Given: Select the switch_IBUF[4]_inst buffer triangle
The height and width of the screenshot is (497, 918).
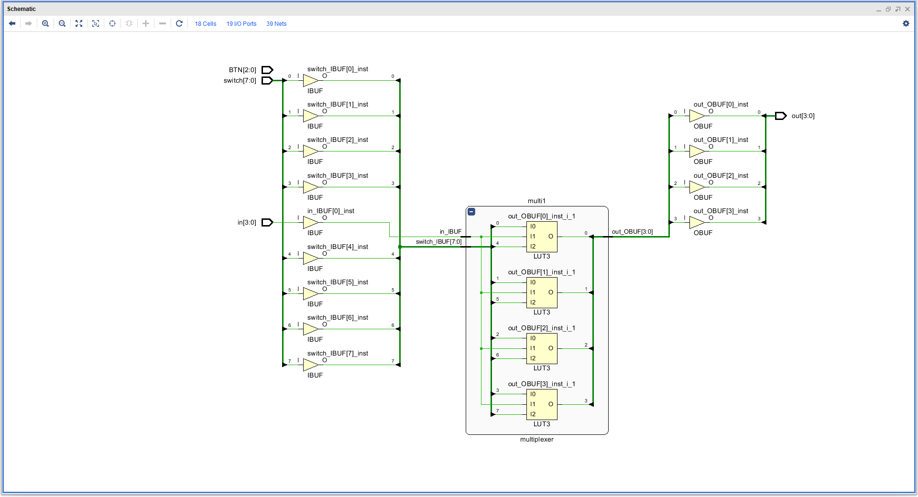Looking at the screenshot, I should coord(311,258).
